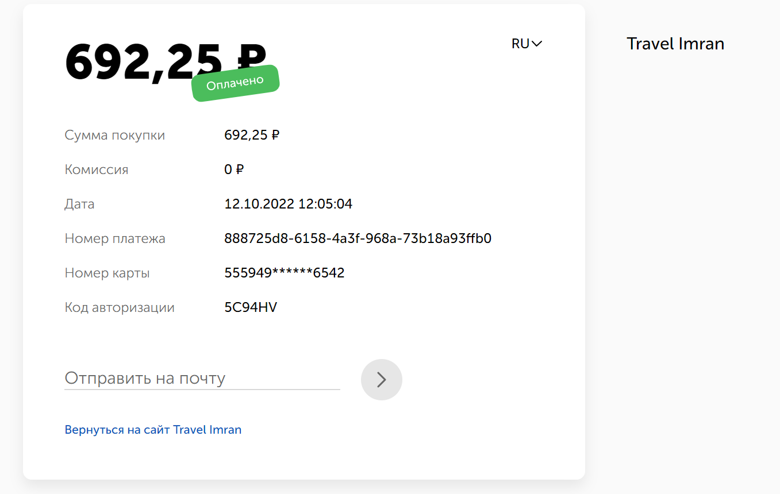The width and height of the screenshot is (780, 494).
Task: Click the date value 12.10.2022 12:05:04
Action: [288, 204]
